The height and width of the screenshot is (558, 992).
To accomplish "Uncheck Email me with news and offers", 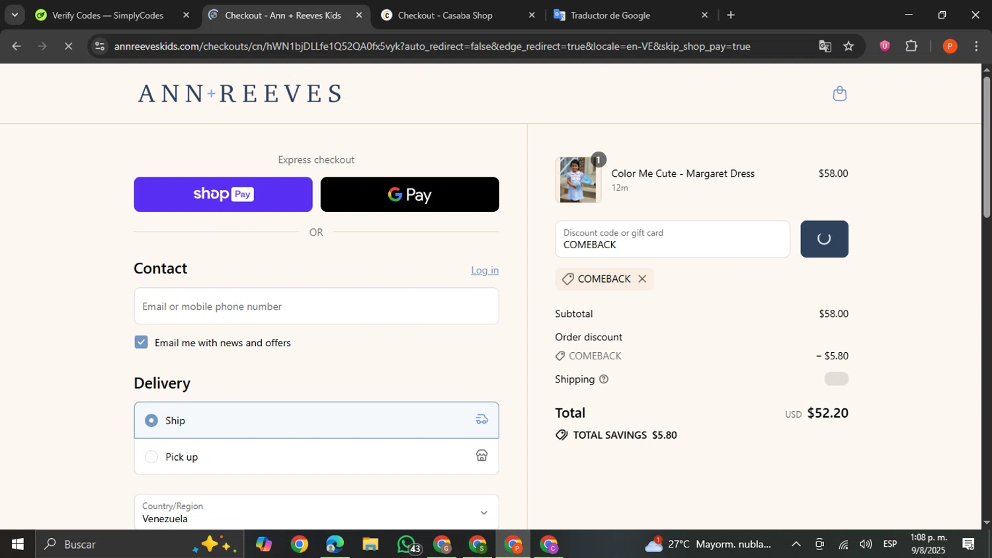I will pos(141,342).
